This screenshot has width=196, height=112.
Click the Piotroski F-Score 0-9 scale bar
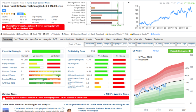[45, 71]
